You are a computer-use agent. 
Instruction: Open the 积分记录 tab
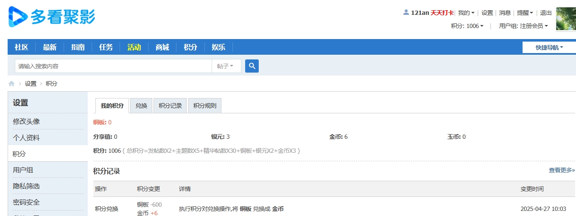170,106
